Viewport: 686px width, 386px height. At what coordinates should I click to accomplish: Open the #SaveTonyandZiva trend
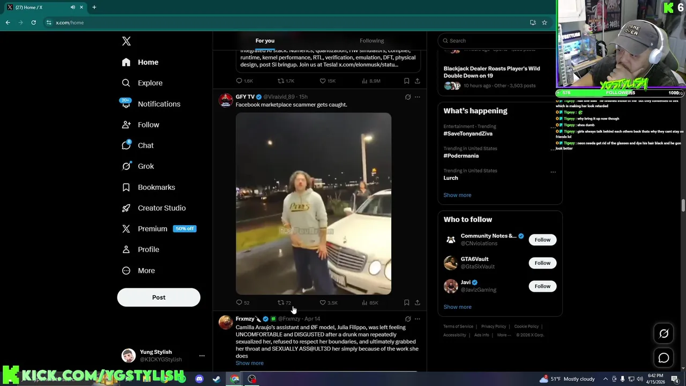[468, 133]
